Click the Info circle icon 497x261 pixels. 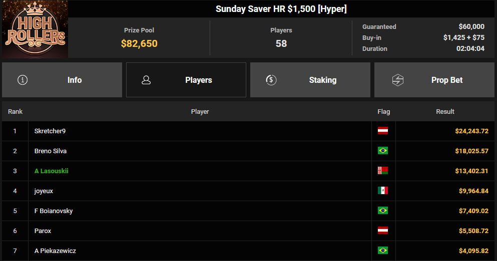click(23, 80)
